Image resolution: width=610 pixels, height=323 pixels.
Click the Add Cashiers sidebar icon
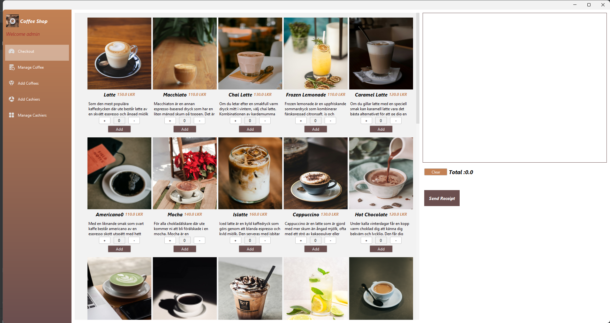pos(11,99)
